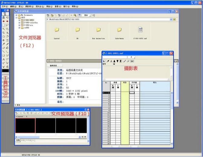Open the 文件(F) menu
Image resolution: width=203 pixels, height=157 pixels.
click(4, 6)
